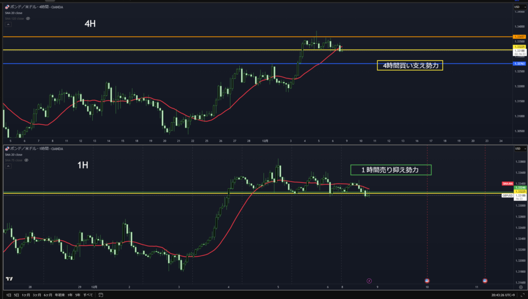
Task: Click US flag economic event on the 11th
Action: pos(485,280)
